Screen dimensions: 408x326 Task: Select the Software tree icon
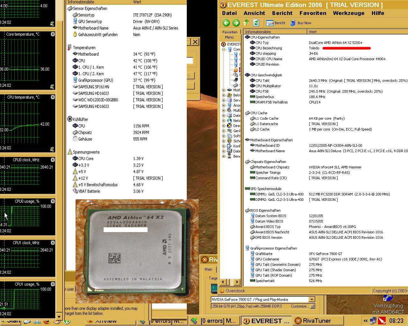[x=229, y=136]
